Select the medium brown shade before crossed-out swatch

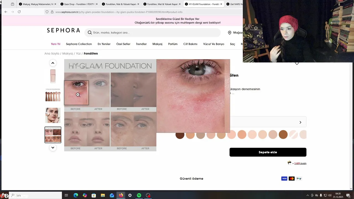click(x=283, y=135)
